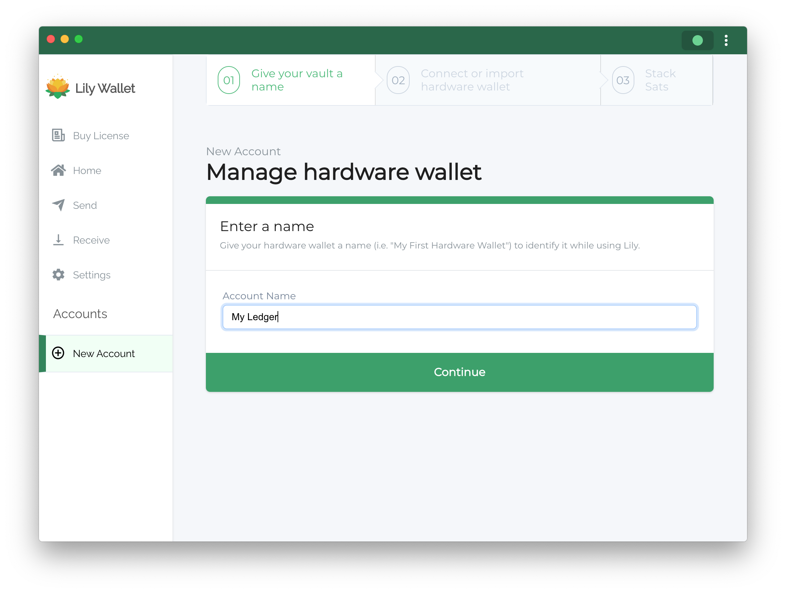Click the Continue button

[460, 372]
